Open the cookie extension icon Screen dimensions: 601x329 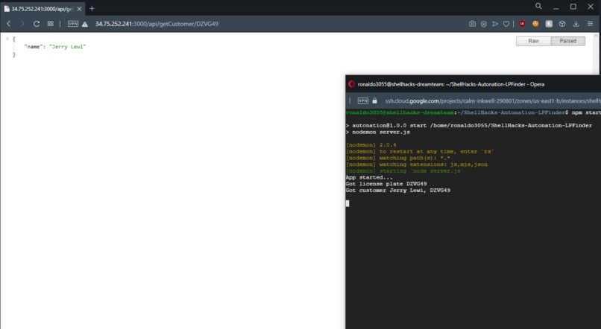[x=535, y=24]
